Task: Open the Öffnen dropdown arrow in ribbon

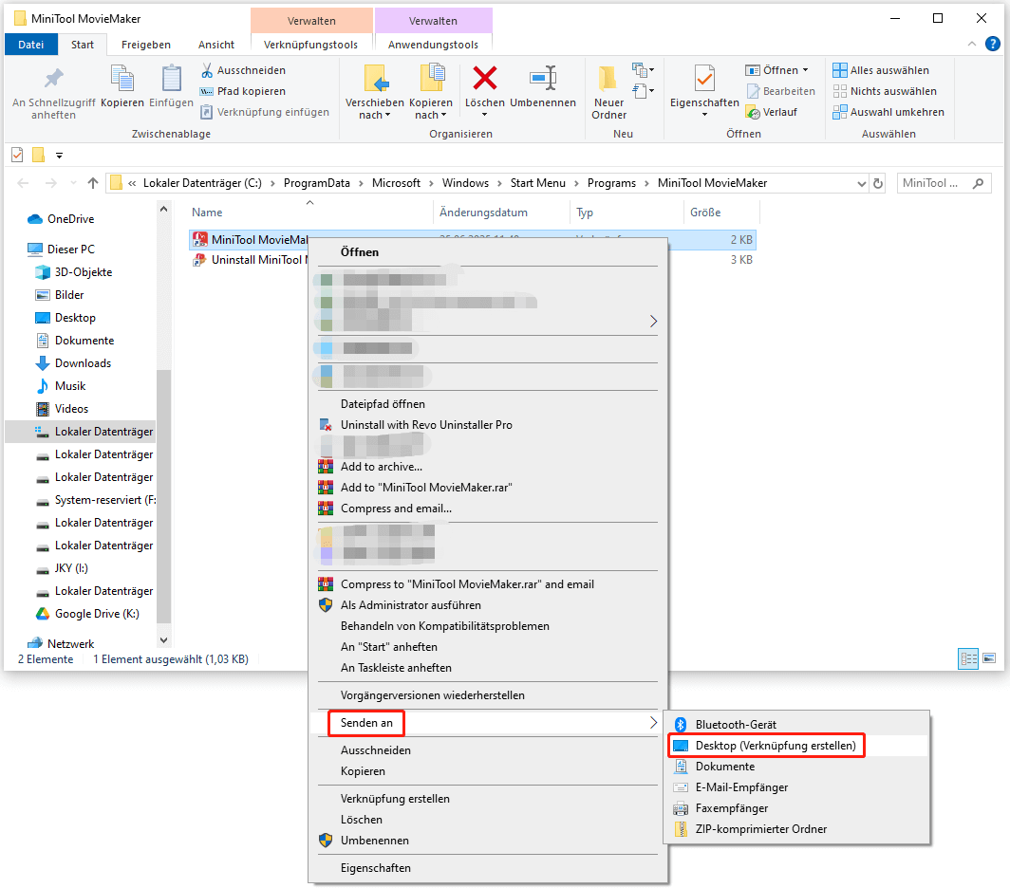Action: click(x=805, y=70)
